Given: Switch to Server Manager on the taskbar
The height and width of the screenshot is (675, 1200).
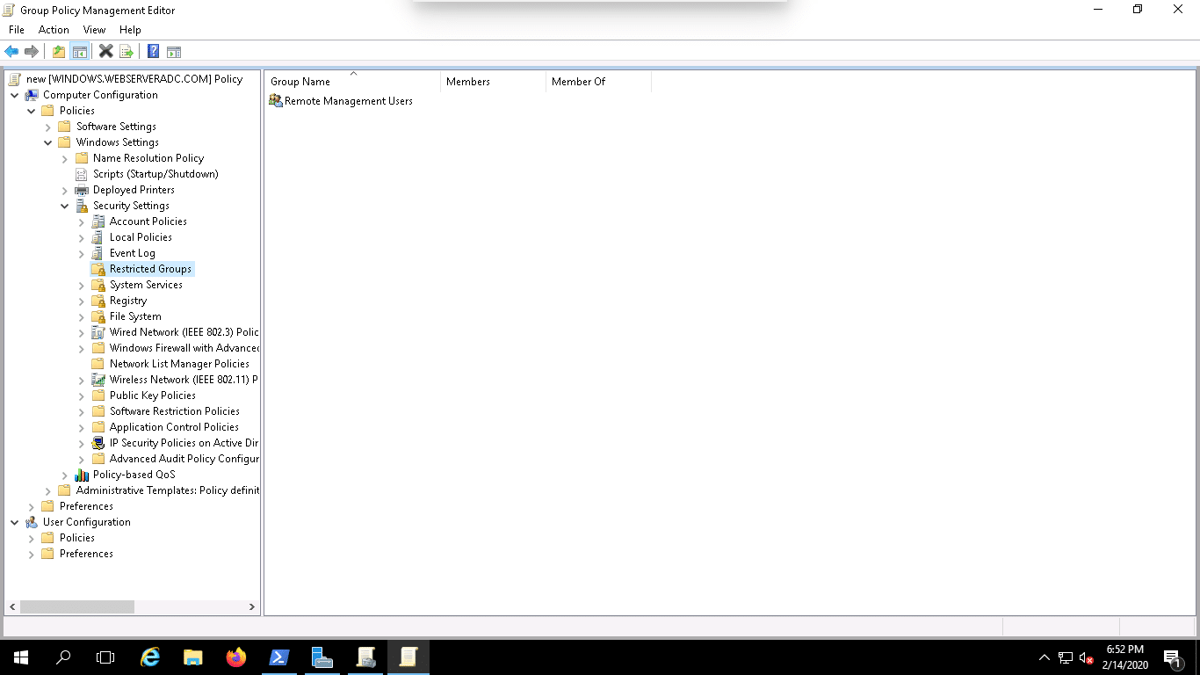Looking at the screenshot, I should (322, 657).
